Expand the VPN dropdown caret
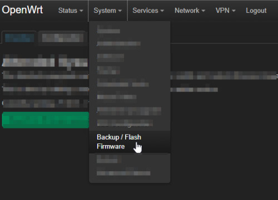Viewport: 278px width, 200px height. [x=234, y=11]
